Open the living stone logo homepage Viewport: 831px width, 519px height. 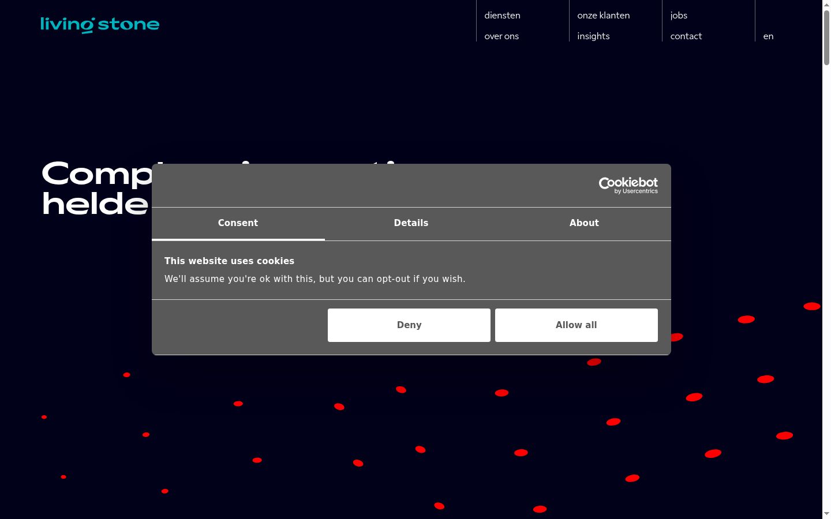(100, 25)
